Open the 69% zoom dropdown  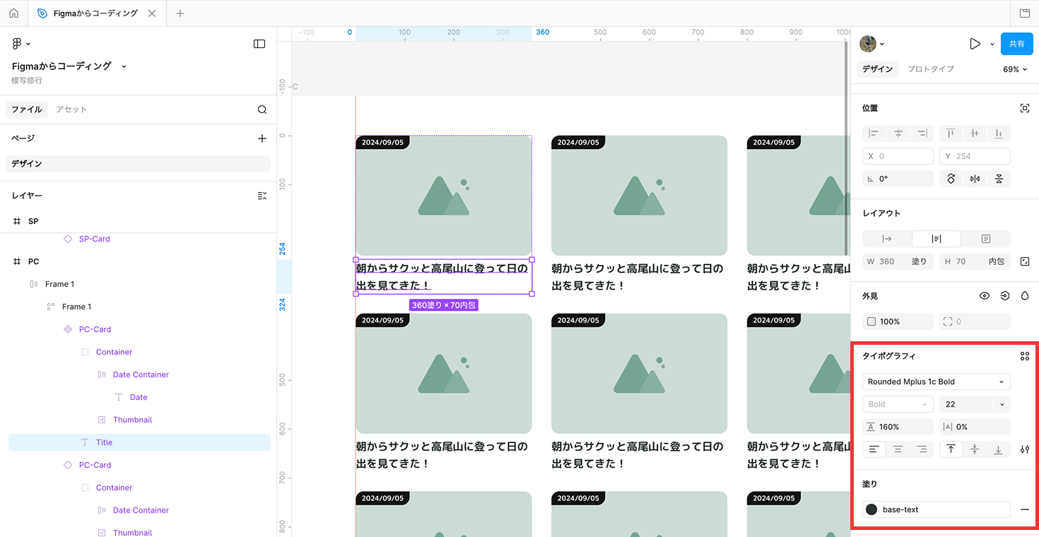[1015, 69]
